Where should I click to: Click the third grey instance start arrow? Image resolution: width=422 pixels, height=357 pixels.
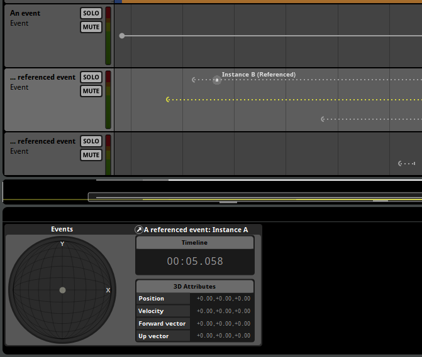323,119
